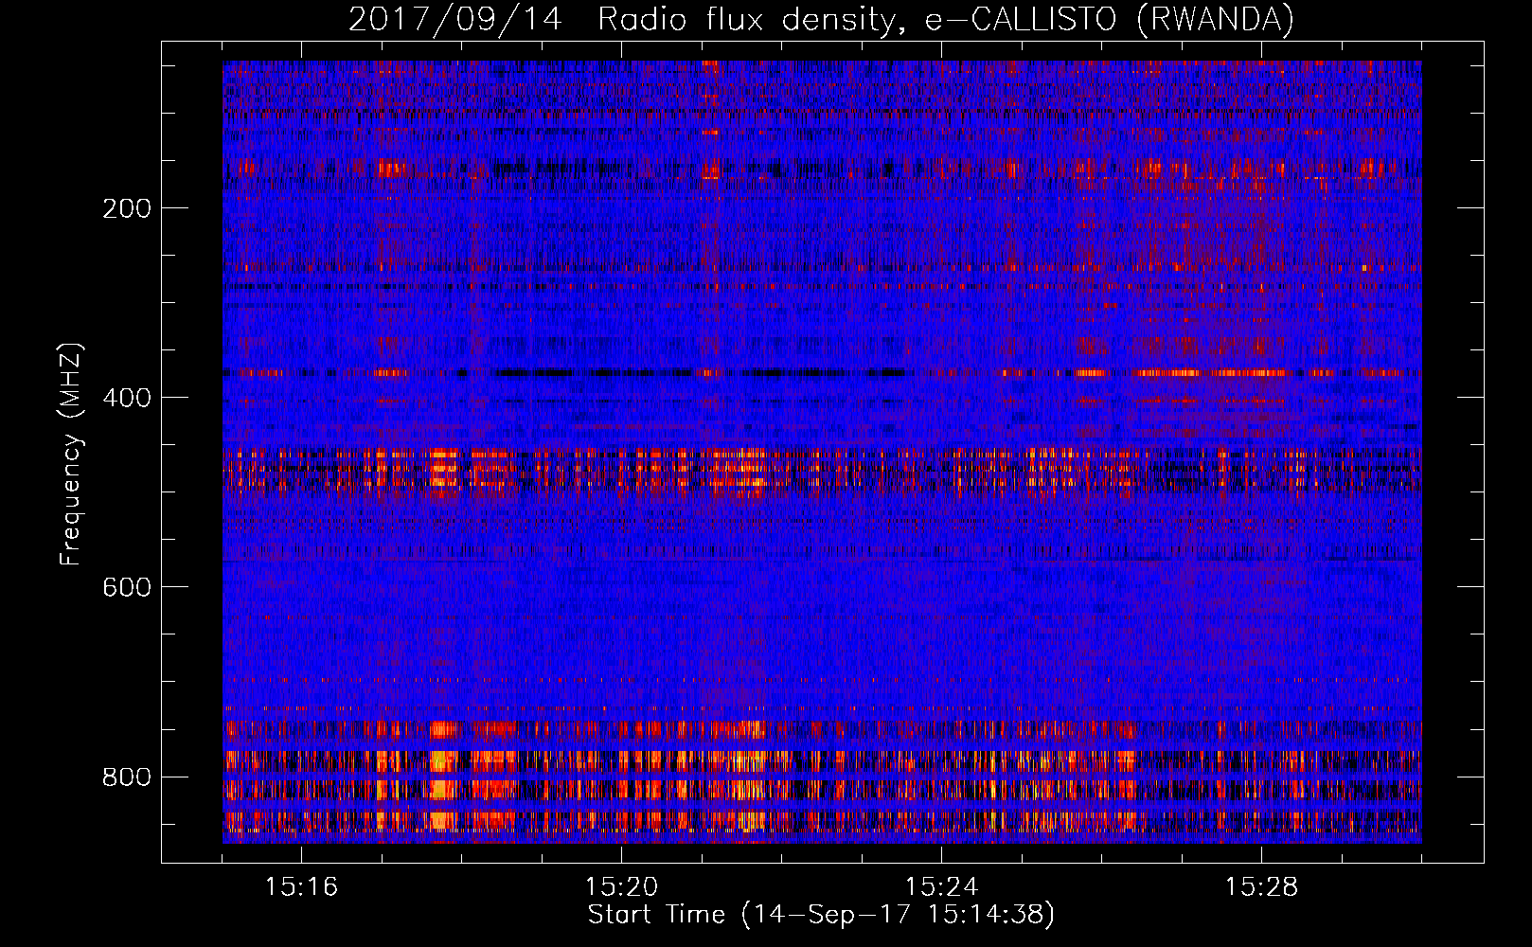Click the 800 frequency tick label

tap(126, 777)
